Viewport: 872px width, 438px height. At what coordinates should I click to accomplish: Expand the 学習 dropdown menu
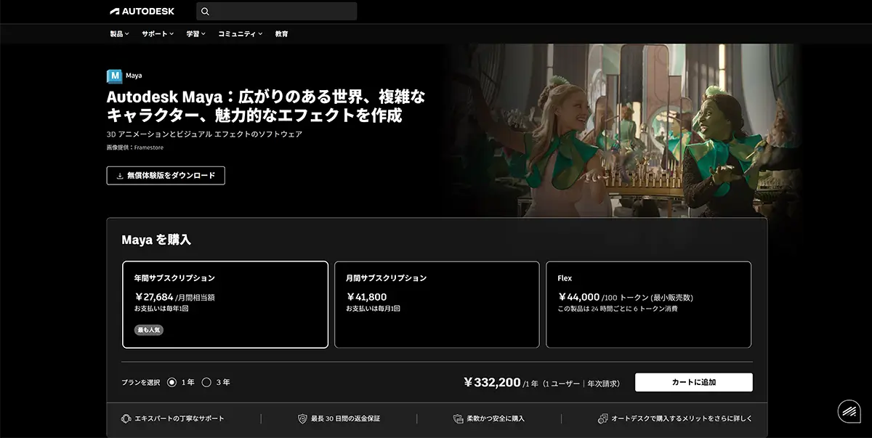tap(195, 34)
